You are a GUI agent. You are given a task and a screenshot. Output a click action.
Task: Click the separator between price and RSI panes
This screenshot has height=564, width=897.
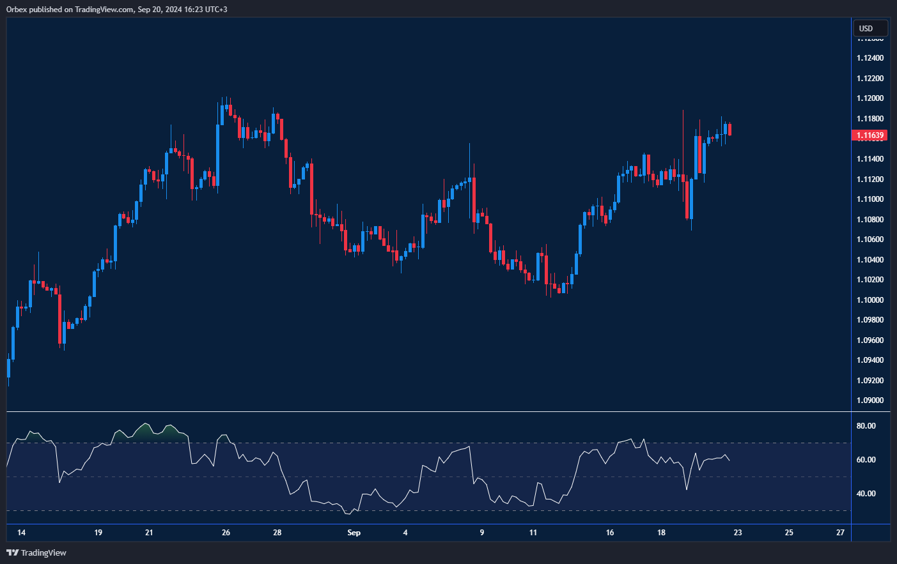point(428,412)
